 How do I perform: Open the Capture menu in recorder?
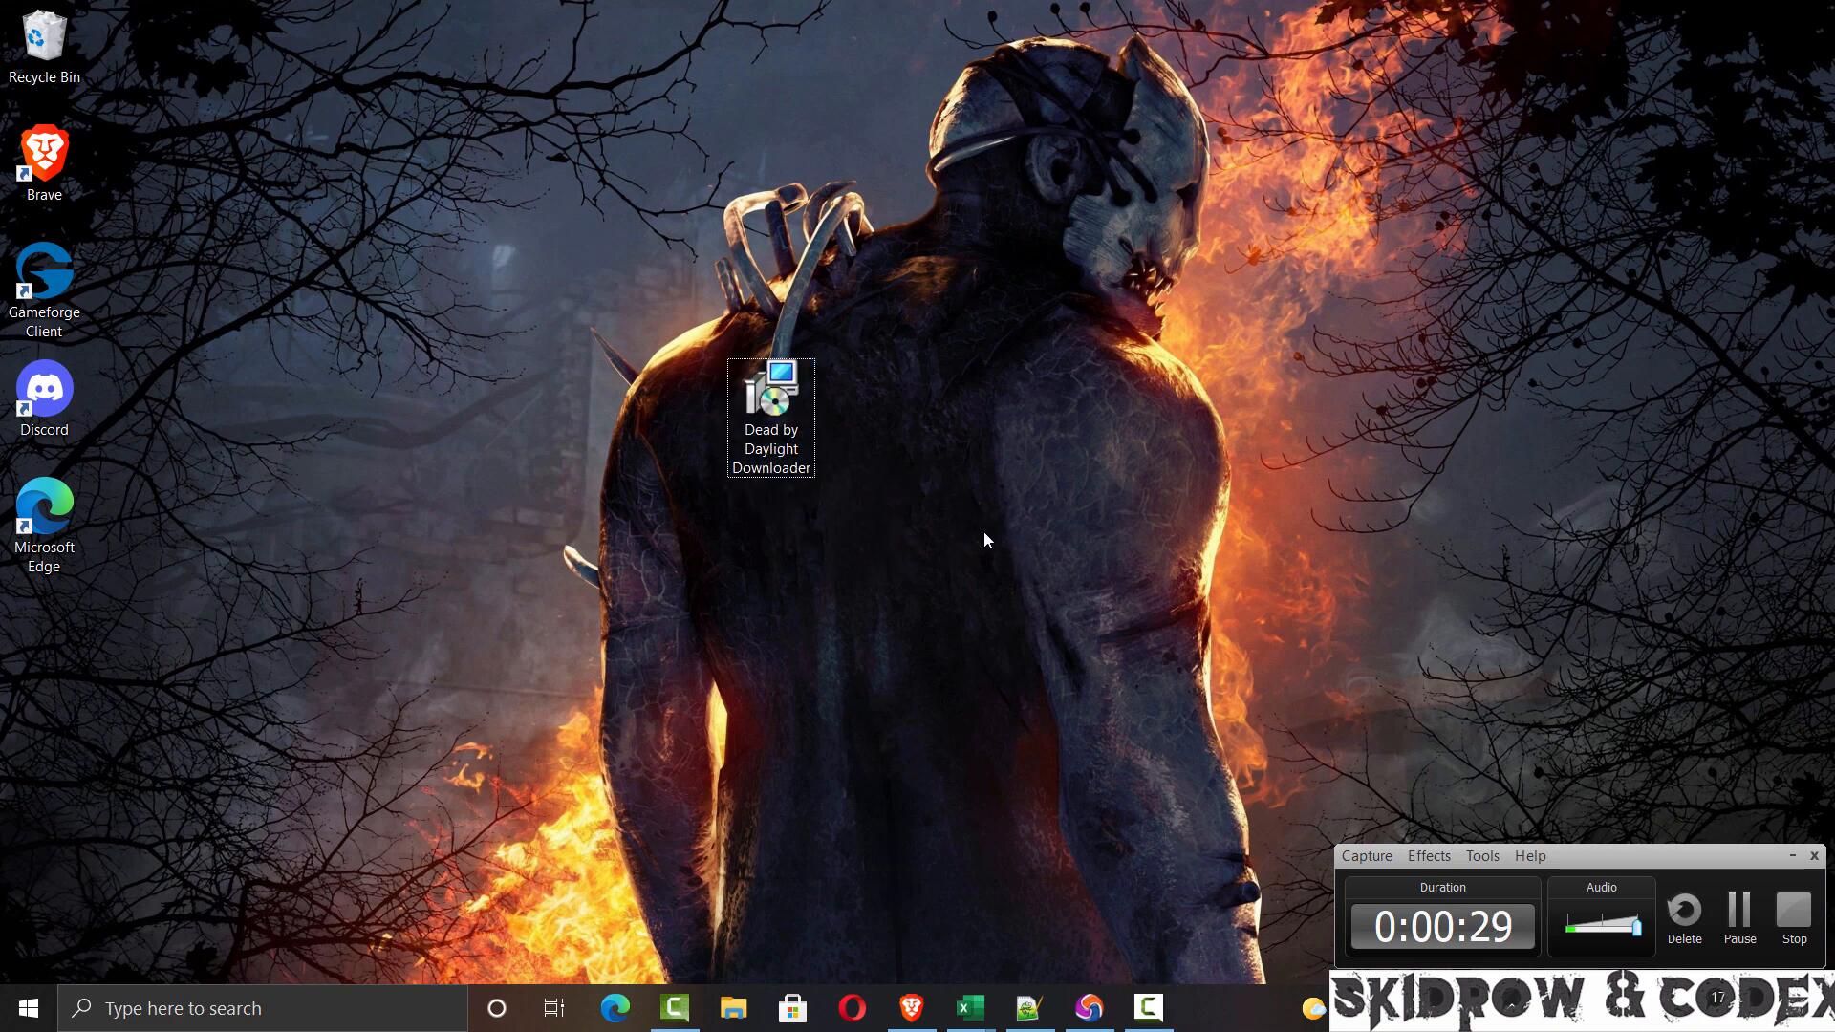coord(1366,856)
